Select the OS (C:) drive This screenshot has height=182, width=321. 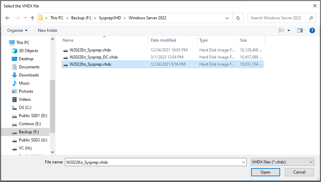pos(25,107)
